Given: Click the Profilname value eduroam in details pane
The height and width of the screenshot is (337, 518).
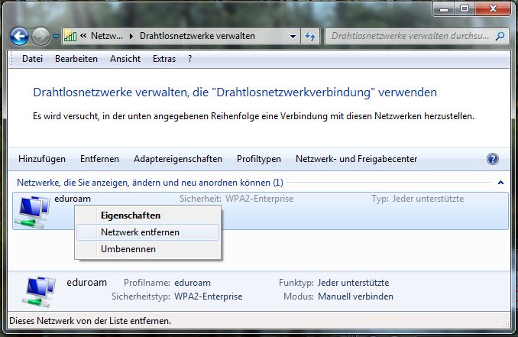Looking at the screenshot, I should pyautogui.click(x=193, y=283).
